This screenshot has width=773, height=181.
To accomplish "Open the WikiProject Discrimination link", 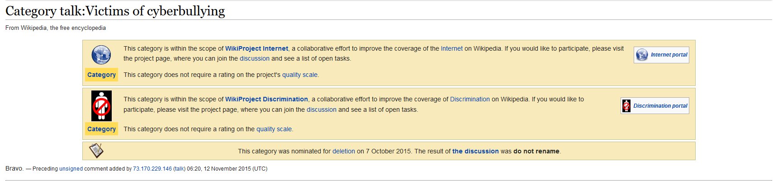I will pos(266,99).
